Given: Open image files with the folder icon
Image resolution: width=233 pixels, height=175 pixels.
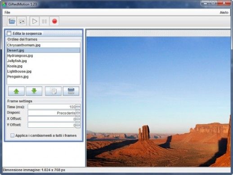Looking at the screenshot, I should [12, 21].
